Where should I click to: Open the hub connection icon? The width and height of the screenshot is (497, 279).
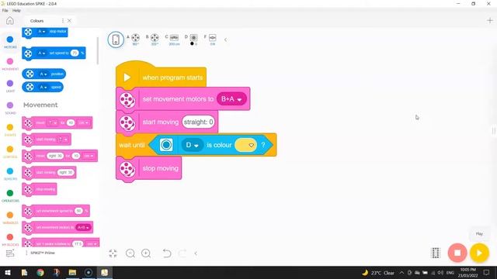click(x=116, y=40)
